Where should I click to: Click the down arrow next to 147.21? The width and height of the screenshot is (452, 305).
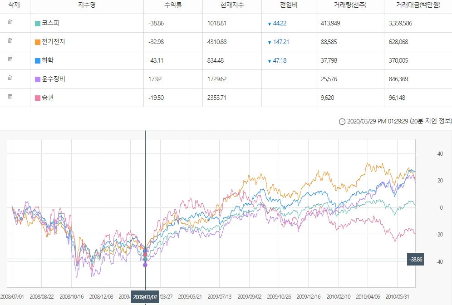pos(270,42)
